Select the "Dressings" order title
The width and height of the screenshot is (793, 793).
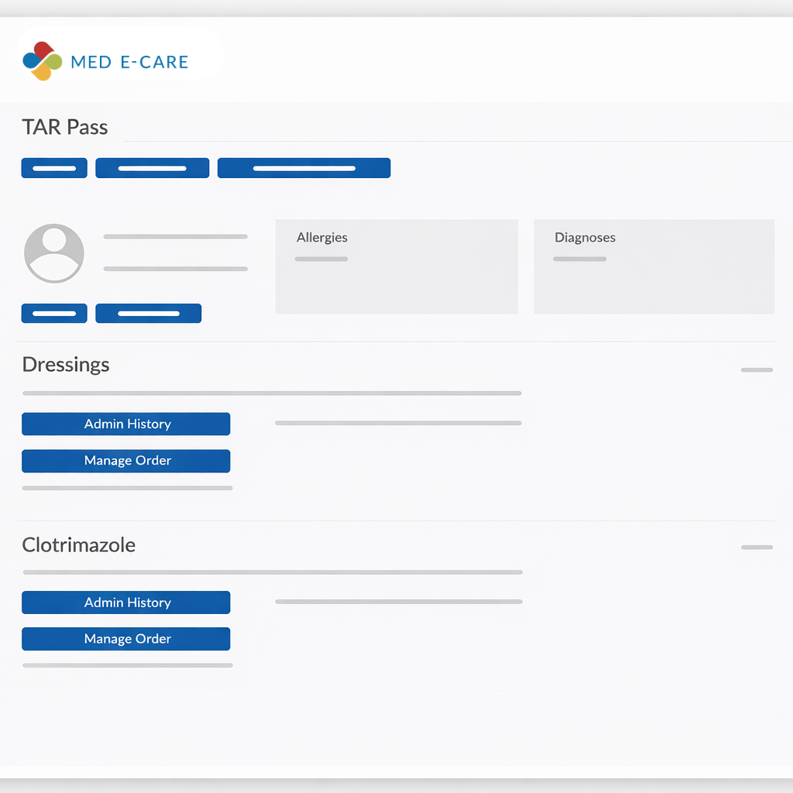(x=66, y=365)
